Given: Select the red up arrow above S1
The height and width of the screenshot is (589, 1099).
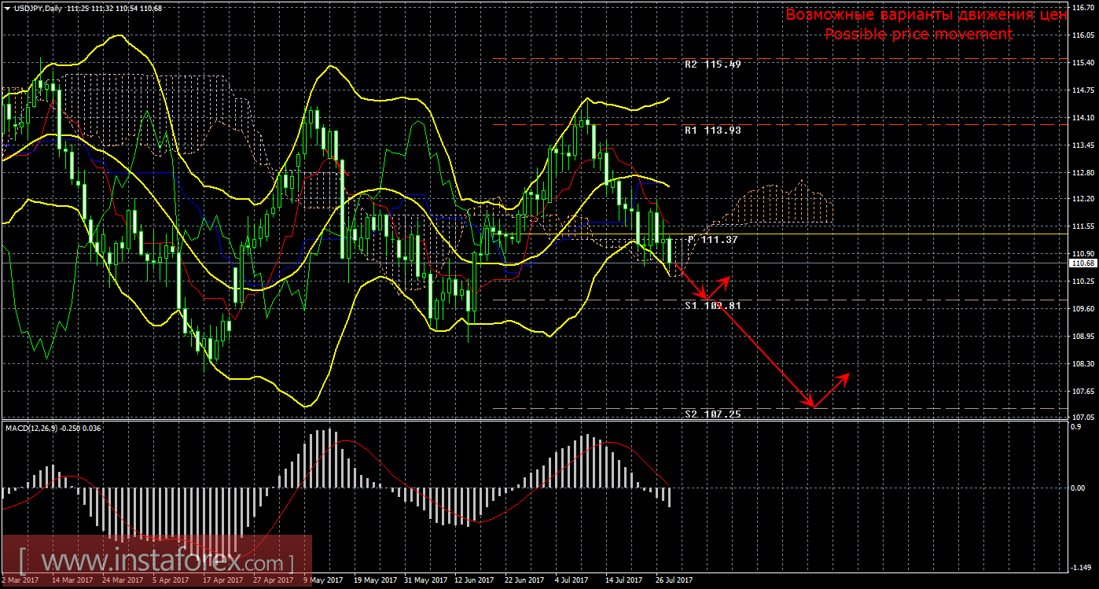Looking at the screenshot, I should tap(725, 282).
